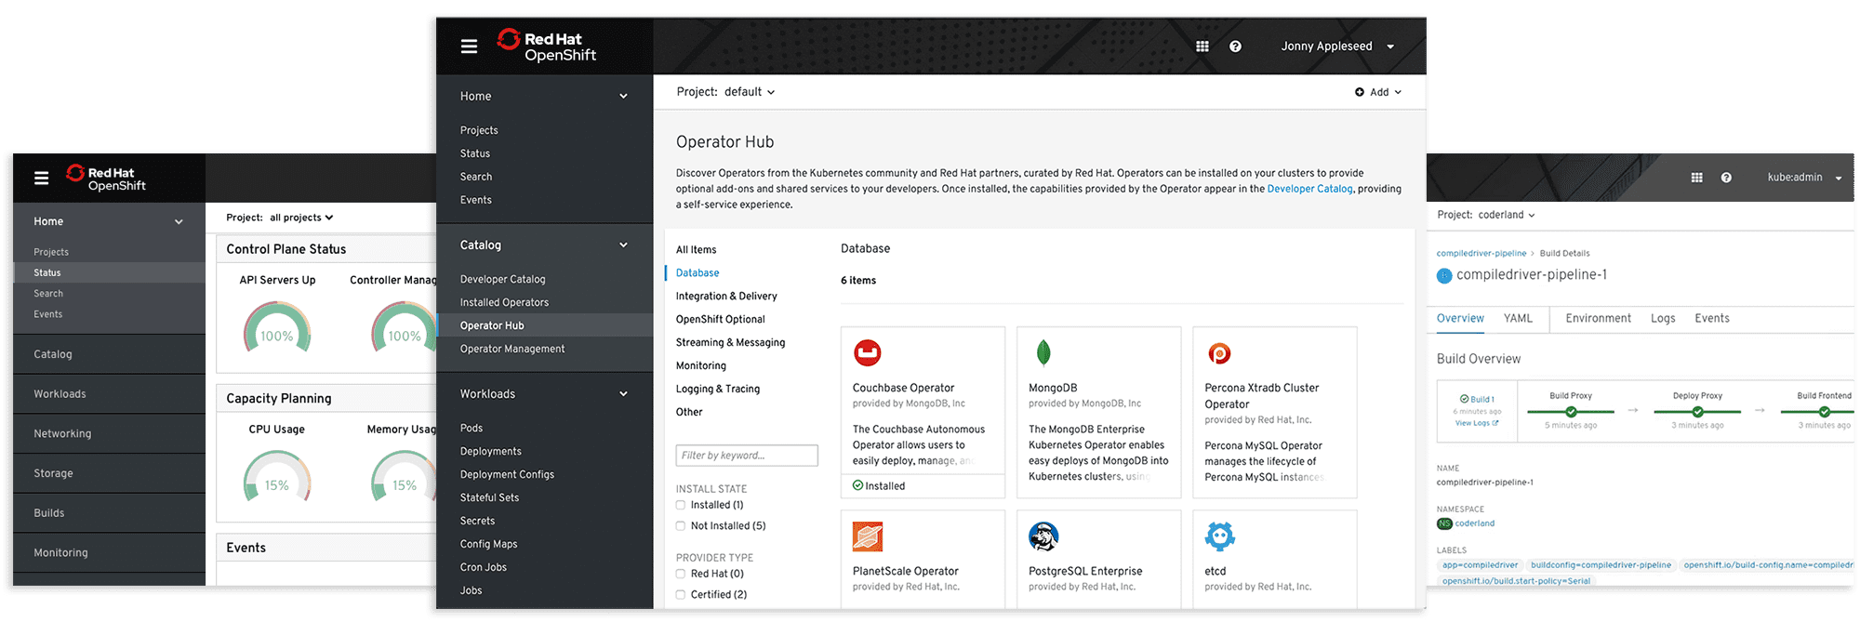Image resolution: width=1860 pixels, height=622 pixels.
Task: Open help icon next to Jonny Appleseed
Action: pyautogui.click(x=1235, y=46)
